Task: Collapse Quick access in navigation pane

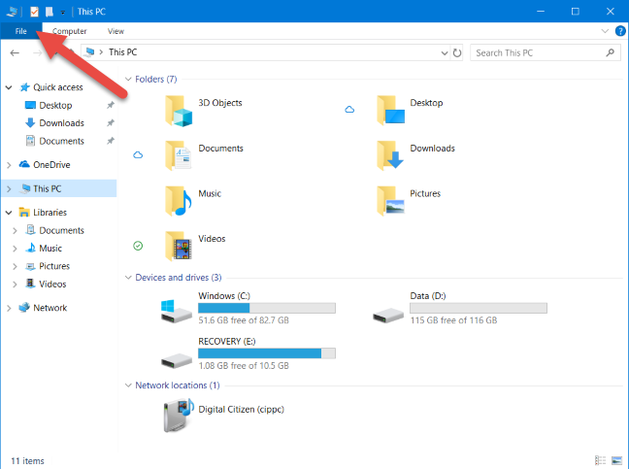Action: click(x=9, y=87)
